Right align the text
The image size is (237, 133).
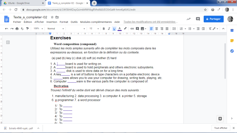tap(162, 29)
